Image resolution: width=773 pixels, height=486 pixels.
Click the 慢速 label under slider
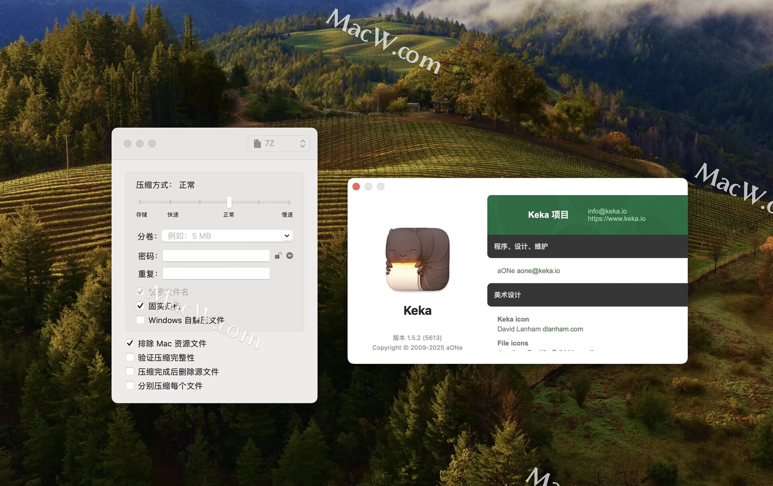coord(287,215)
